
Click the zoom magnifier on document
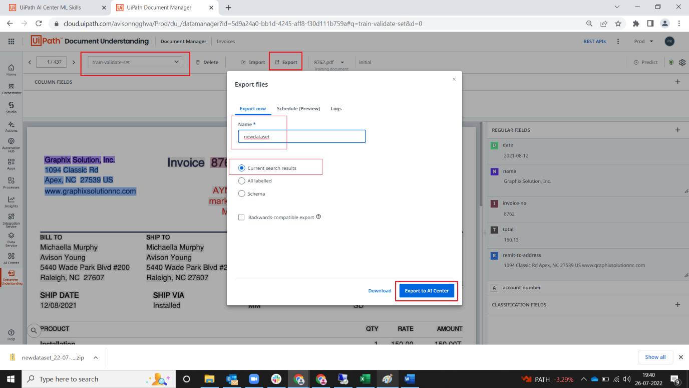(x=34, y=330)
